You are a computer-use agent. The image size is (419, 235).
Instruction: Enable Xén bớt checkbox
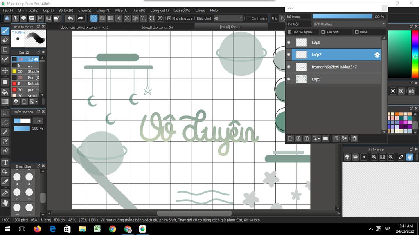[x=323, y=32]
